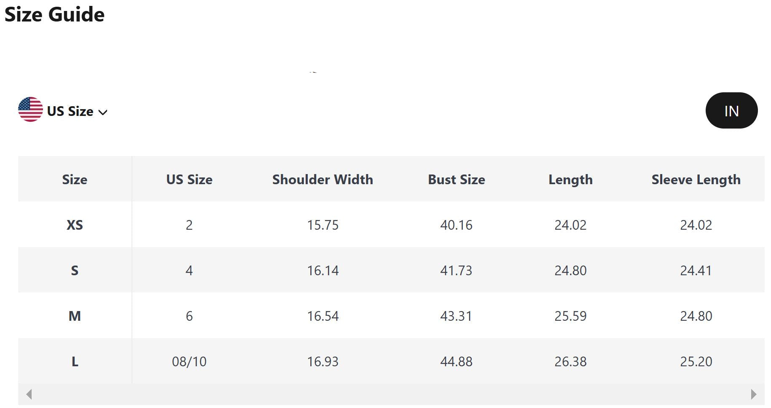The width and height of the screenshot is (771, 408).
Task: Select the S size row label
Action: (75, 271)
